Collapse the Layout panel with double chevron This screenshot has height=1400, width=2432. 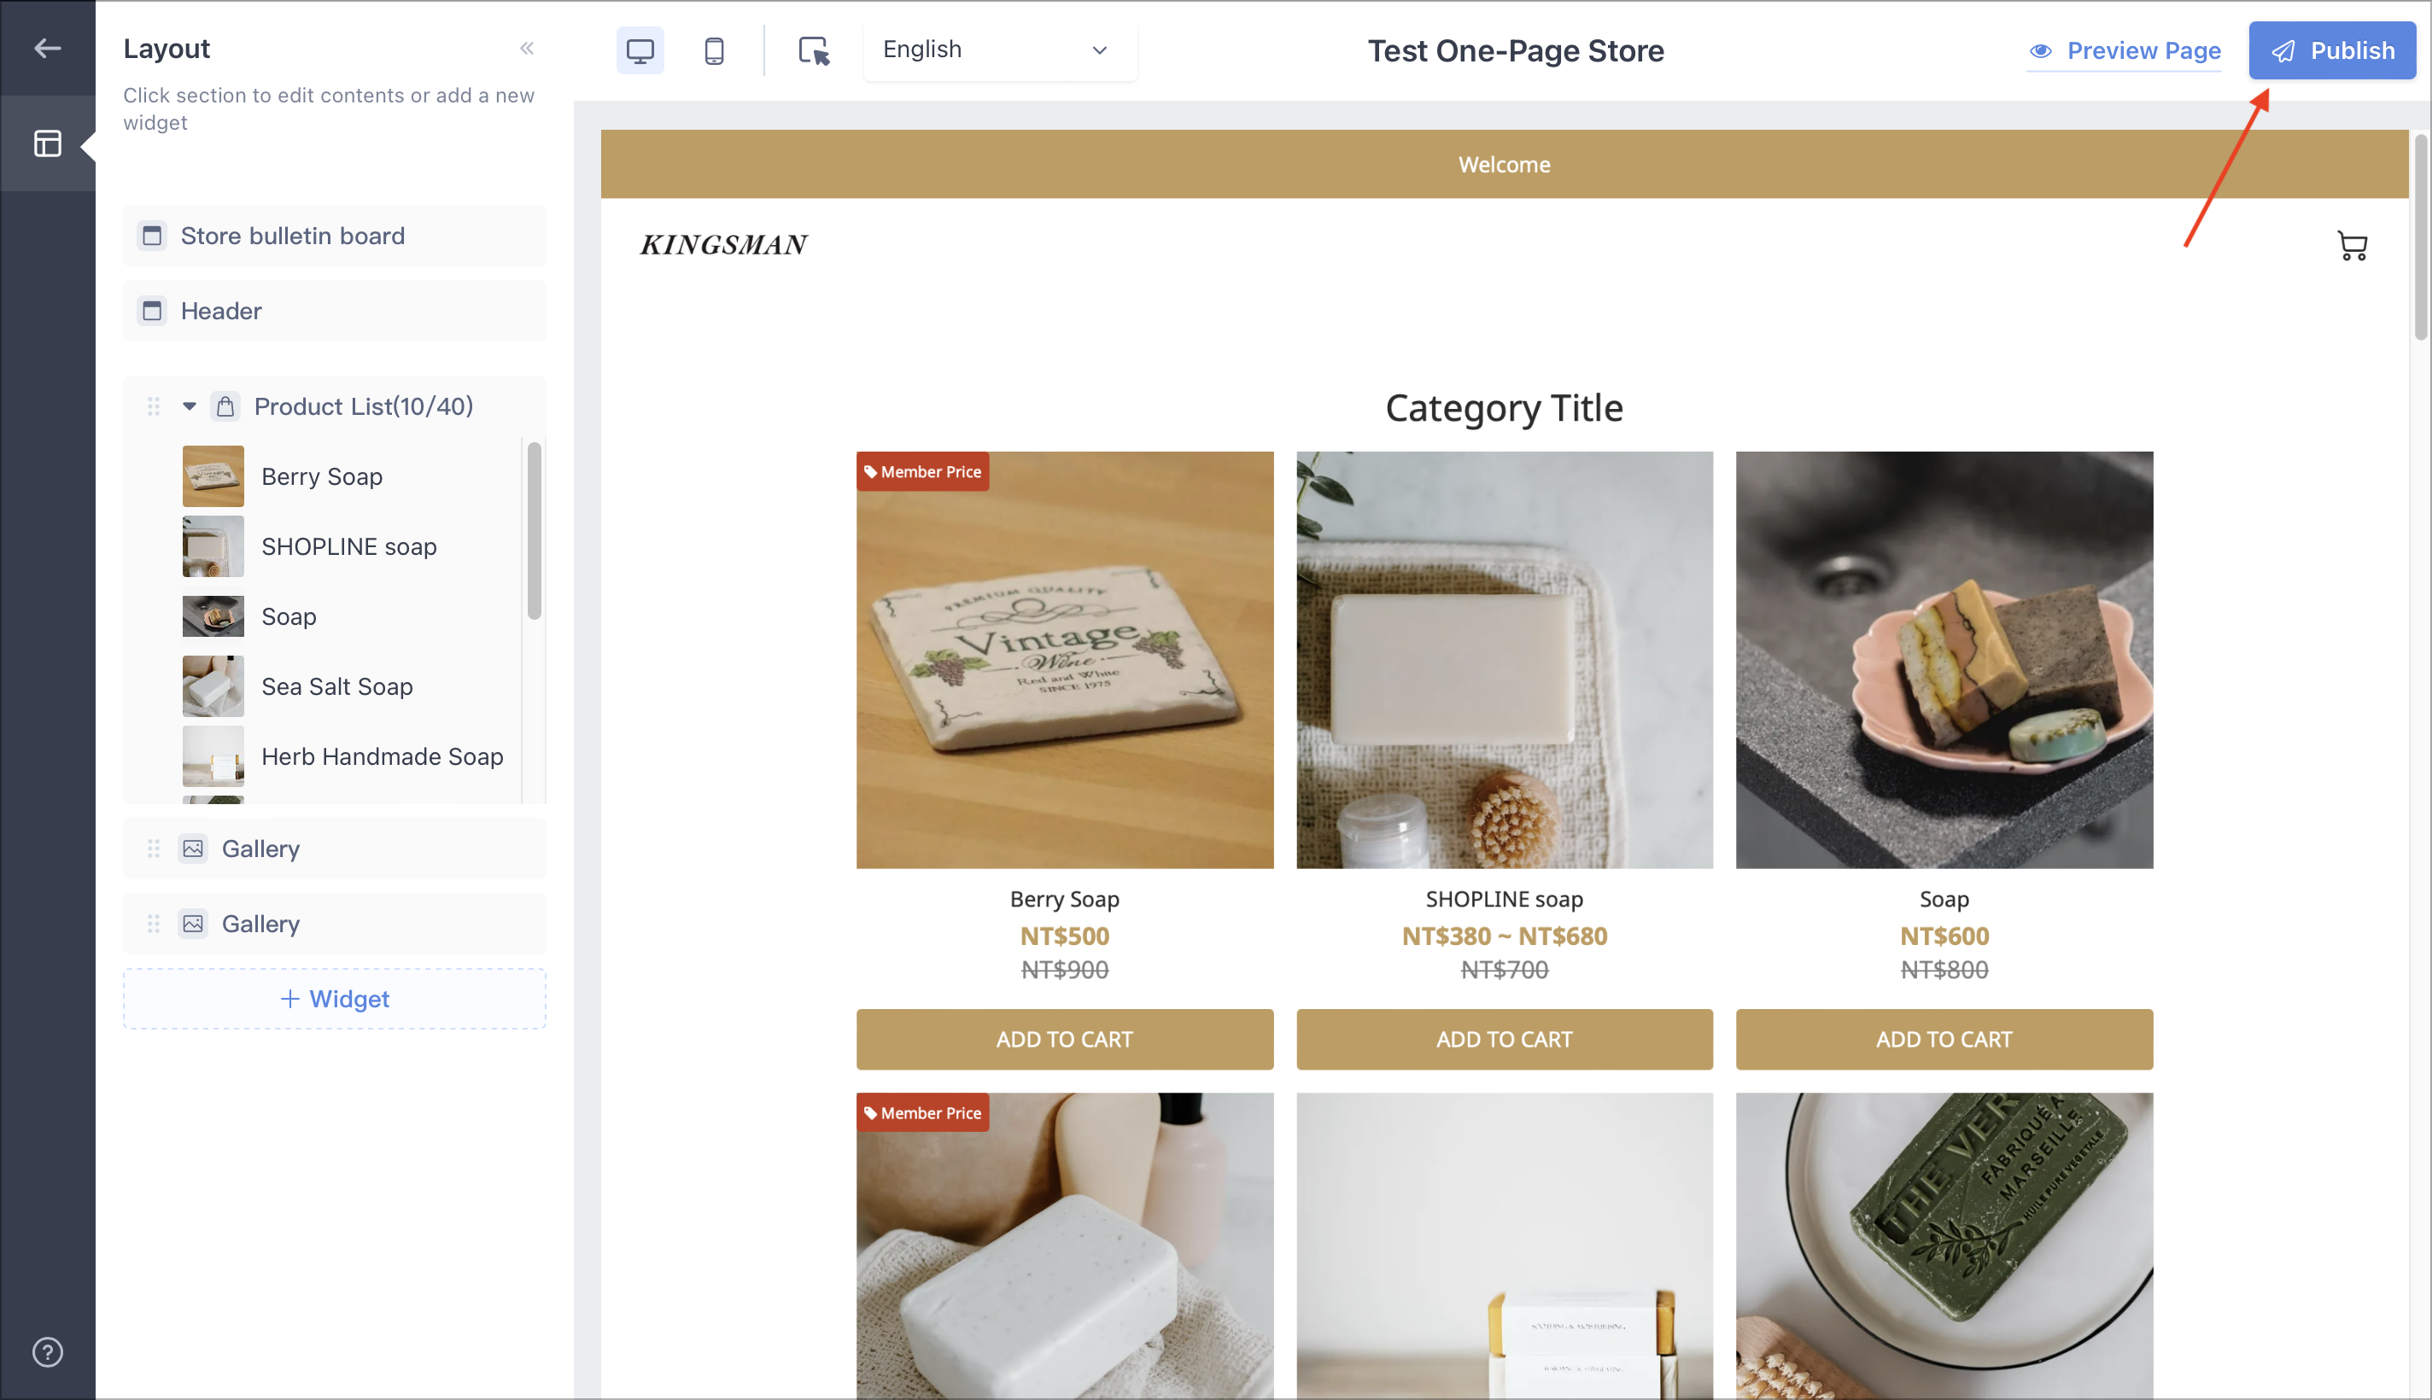coord(527,48)
